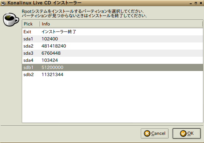Viewport: 204px width, 143px height.
Task: Select the sdb1 partition row
Action: click(113, 67)
